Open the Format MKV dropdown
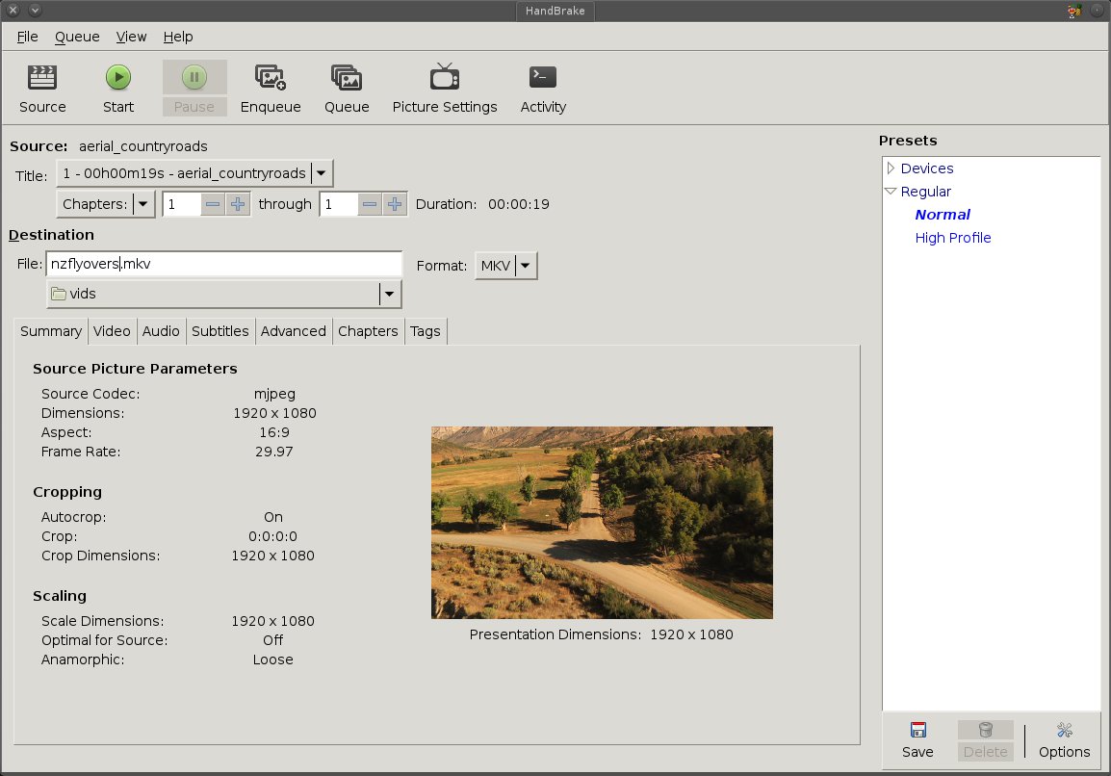This screenshot has height=776, width=1111. click(x=527, y=266)
